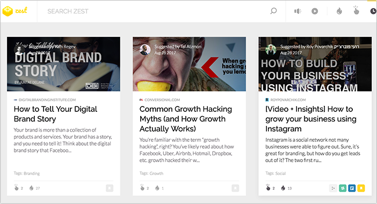The height and width of the screenshot is (204, 377).
Task: Send Instagram article to Slack via green icon
Action: click(x=343, y=188)
